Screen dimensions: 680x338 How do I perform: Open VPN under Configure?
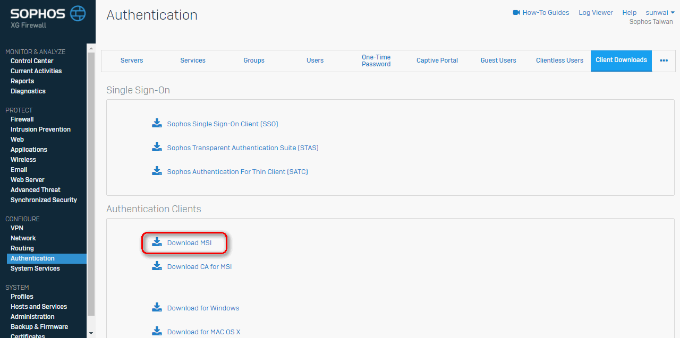(x=17, y=228)
